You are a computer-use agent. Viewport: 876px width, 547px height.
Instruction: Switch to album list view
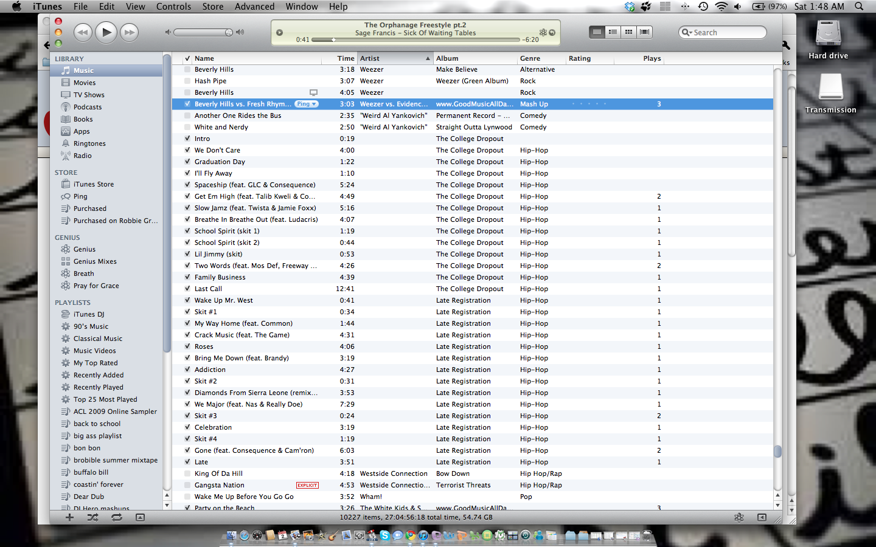click(x=613, y=32)
